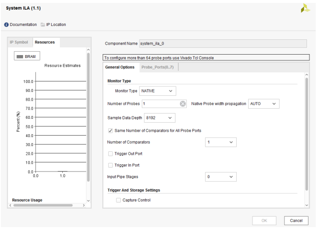Enable Trigger Out Port checkbox

click(111, 154)
